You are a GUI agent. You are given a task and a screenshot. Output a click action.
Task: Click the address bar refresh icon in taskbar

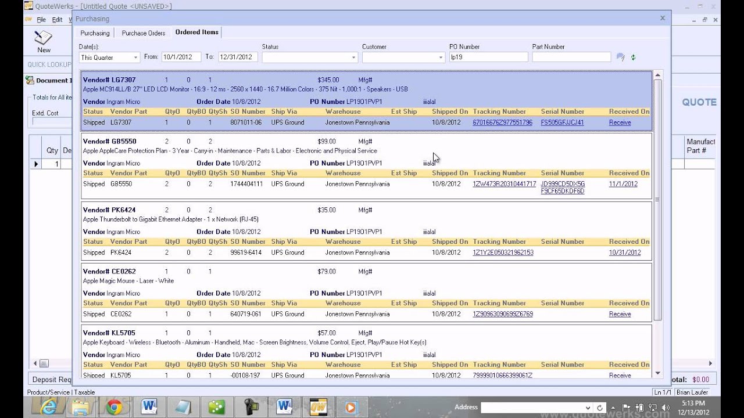coord(600,408)
